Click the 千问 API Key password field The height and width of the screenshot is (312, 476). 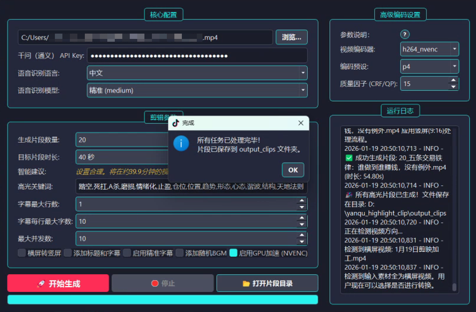pyautogui.click(x=197, y=56)
